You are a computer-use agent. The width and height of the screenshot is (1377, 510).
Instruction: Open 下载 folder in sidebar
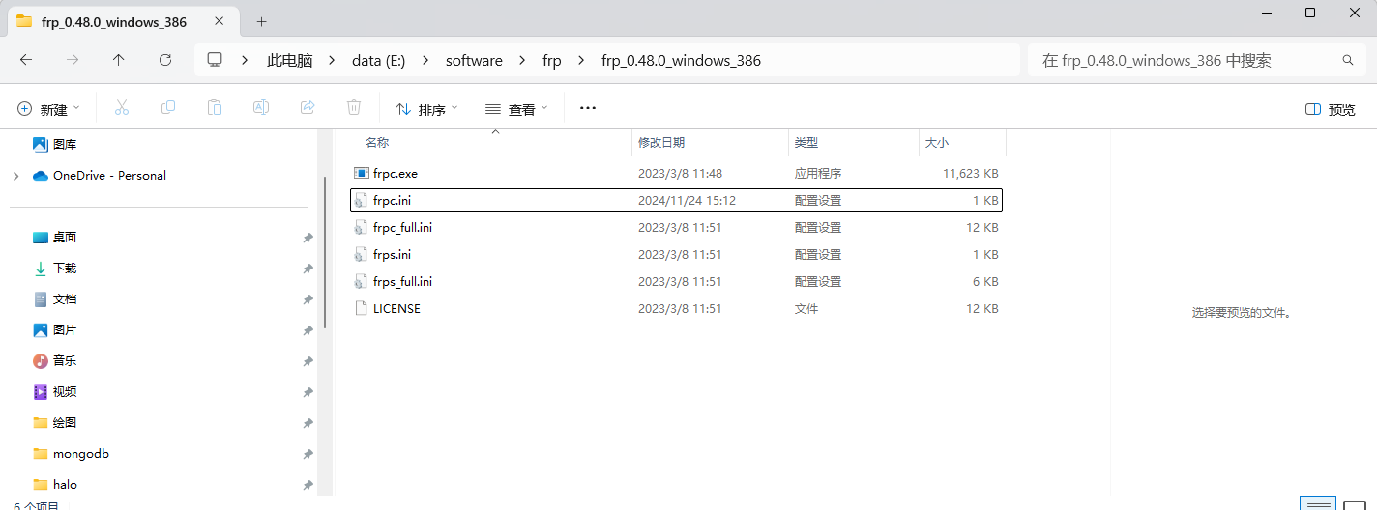(65, 269)
